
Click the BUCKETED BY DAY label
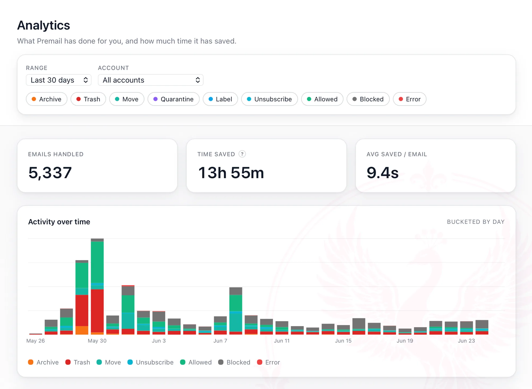(476, 222)
